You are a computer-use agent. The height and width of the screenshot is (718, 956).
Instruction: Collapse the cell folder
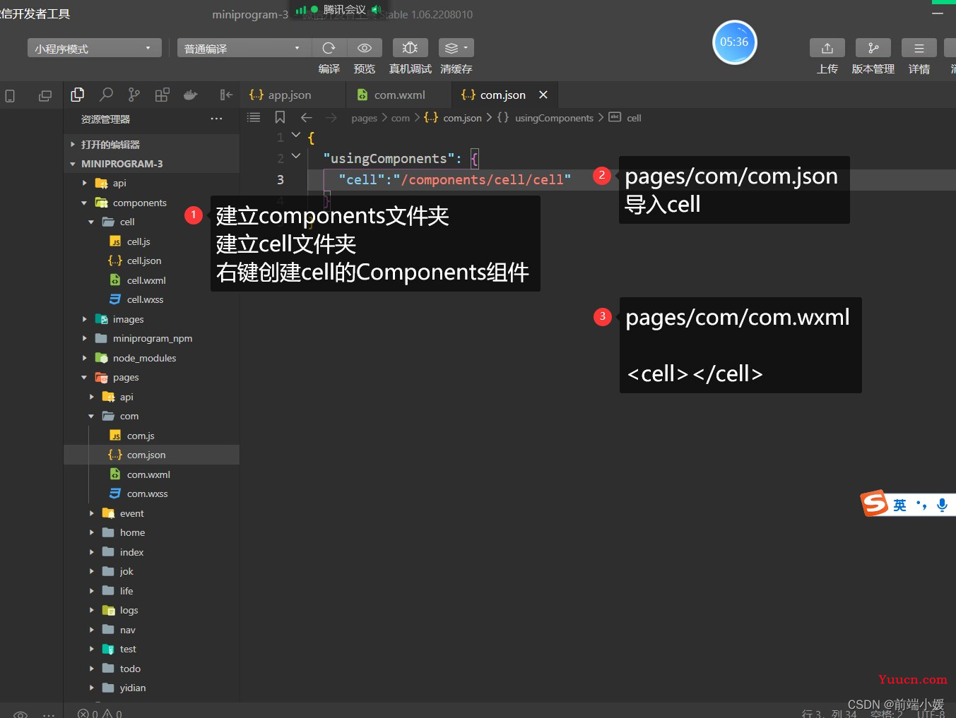click(x=91, y=222)
